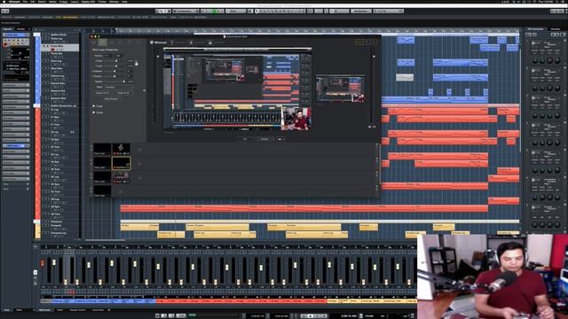The height and width of the screenshot is (319, 568).
Task: Click the leftmost Wirecast layout button top-right
Action: [359, 42]
